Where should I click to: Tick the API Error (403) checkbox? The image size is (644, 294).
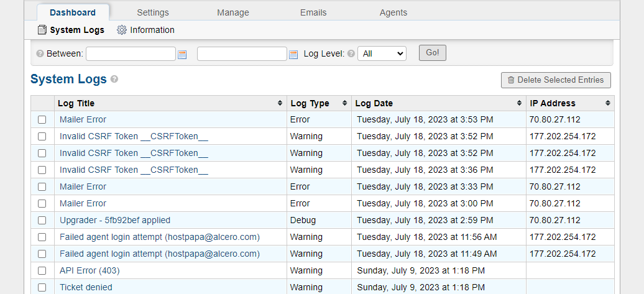click(x=42, y=271)
